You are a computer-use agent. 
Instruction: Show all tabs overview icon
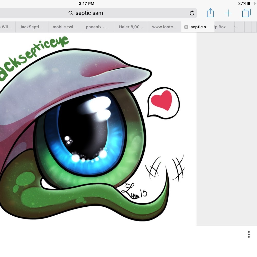point(246,13)
